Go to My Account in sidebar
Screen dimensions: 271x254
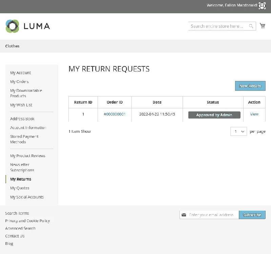coord(20,73)
